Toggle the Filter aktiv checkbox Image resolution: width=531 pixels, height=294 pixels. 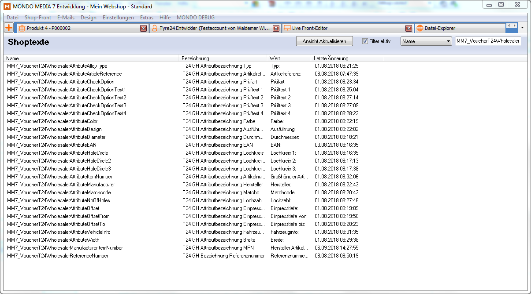tap(365, 41)
